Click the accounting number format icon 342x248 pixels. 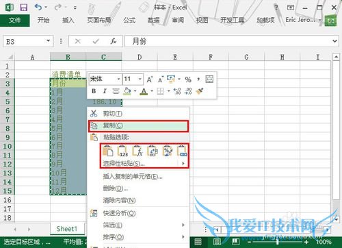171,79
